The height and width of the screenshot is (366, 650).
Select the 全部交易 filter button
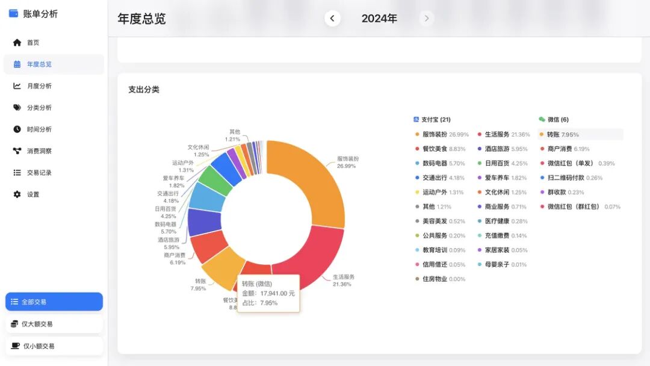(54, 302)
